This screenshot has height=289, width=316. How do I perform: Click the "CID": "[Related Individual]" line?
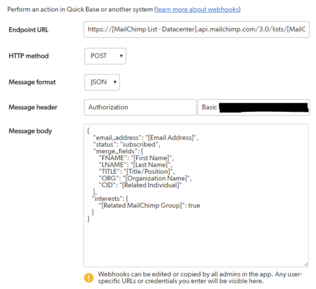point(140,185)
